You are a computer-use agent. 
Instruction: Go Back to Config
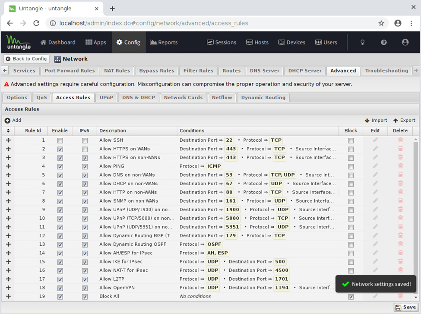[26, 59]
